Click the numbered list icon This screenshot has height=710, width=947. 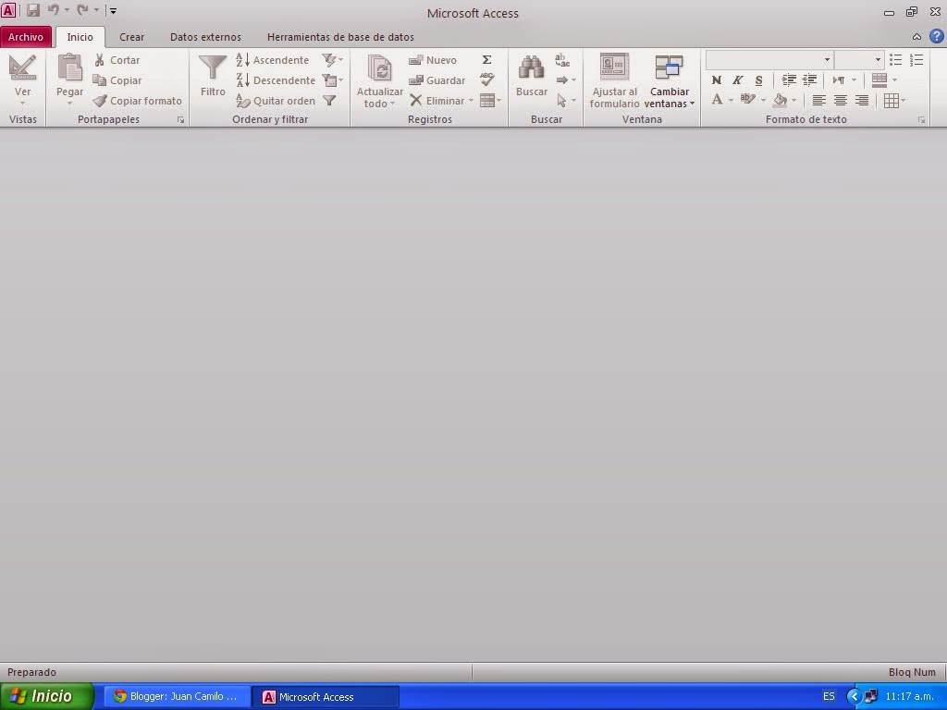[x=916, y=60]
